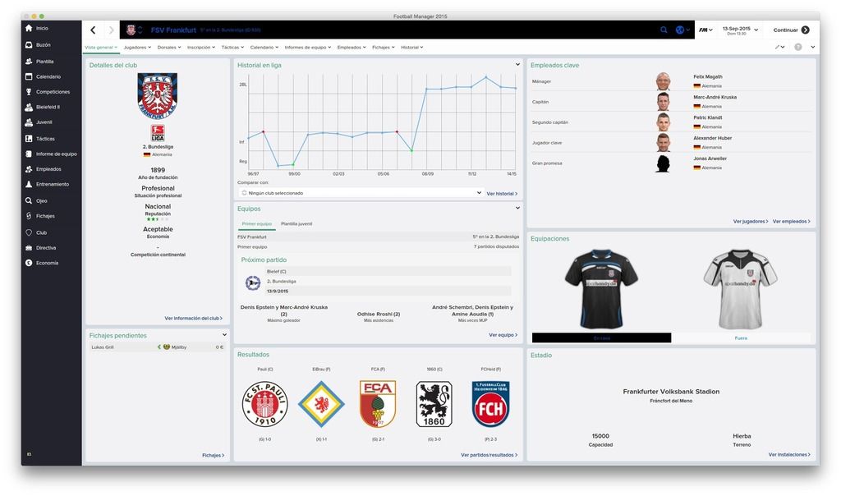Open the Jugadores dropdown menu
Viewport: 841px width, 496px height.
[x=137, y=47]
